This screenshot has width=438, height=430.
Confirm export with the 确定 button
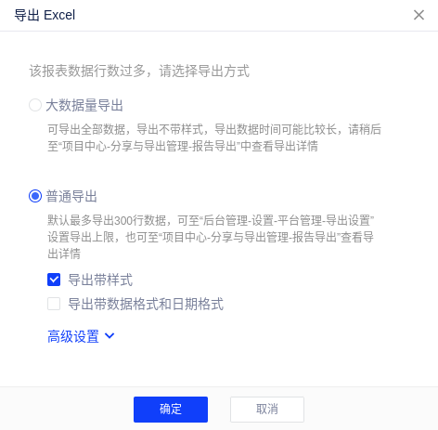171,410
